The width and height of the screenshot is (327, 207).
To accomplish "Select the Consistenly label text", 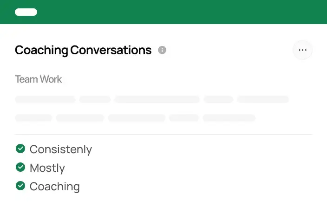I will coord(60,149).
